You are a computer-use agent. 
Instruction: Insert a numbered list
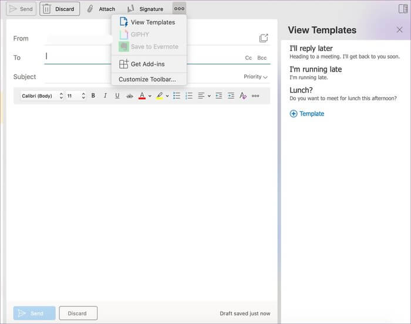(189, 96)
